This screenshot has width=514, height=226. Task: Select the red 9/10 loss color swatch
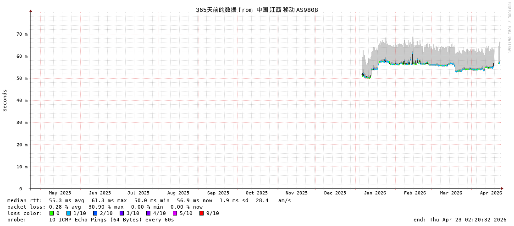[x=201, y=213]
